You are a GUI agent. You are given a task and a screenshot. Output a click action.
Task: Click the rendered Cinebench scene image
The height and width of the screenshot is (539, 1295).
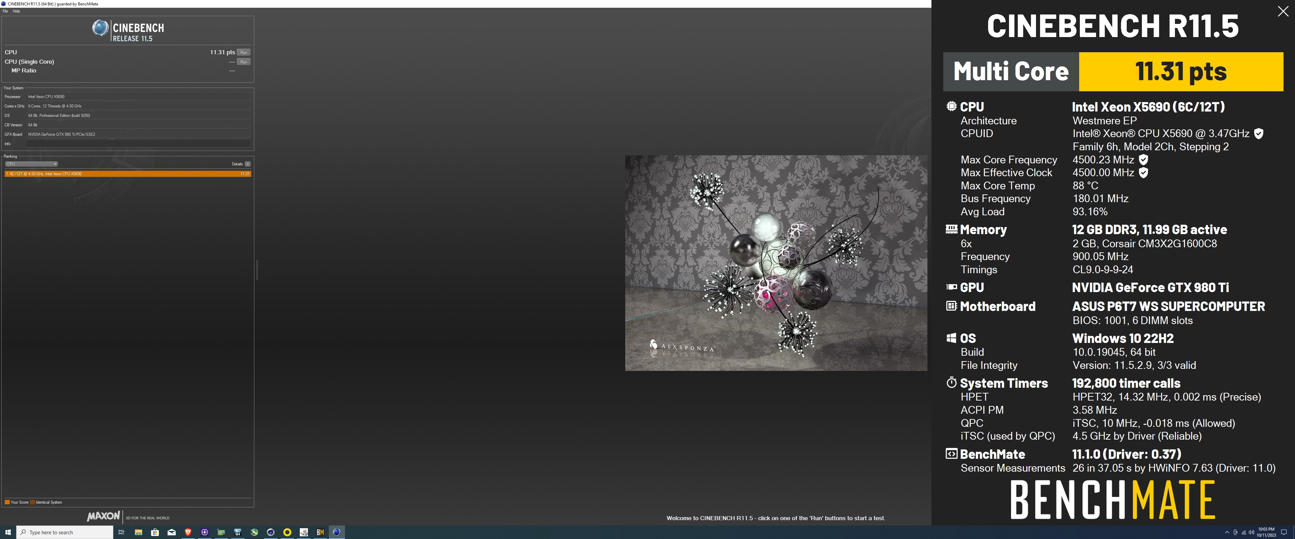(x=776, y=263)
